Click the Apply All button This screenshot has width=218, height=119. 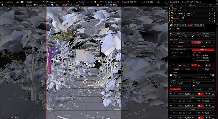pyautogui.click(x=181, y=34)
